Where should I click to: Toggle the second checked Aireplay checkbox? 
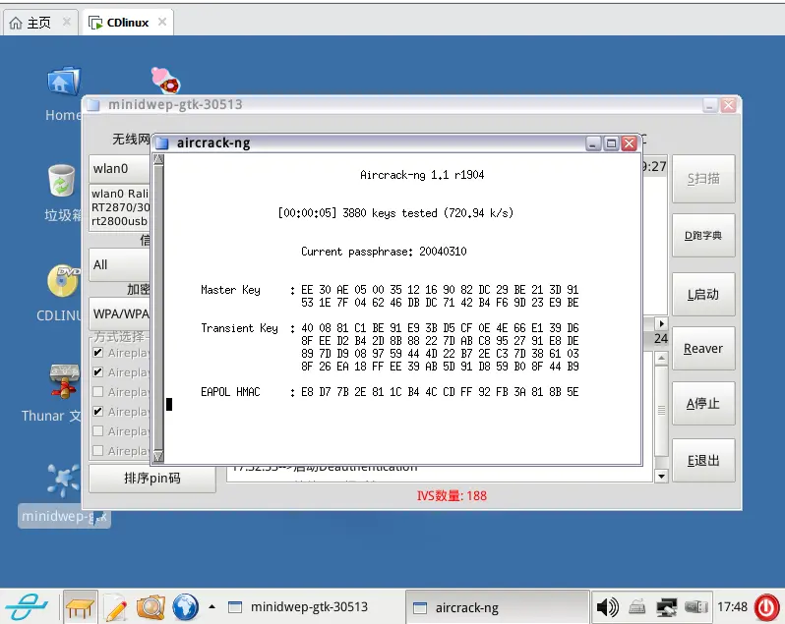click(x=98, y=372)
